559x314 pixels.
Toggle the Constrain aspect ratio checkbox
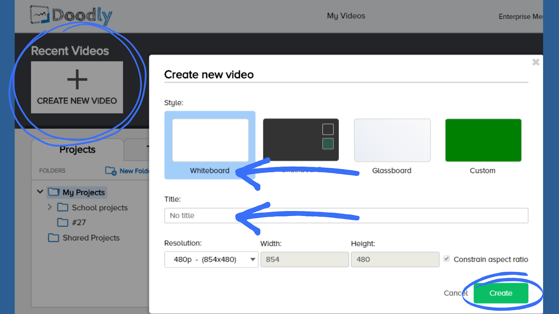pyautogui.click(x=447, y=259)
